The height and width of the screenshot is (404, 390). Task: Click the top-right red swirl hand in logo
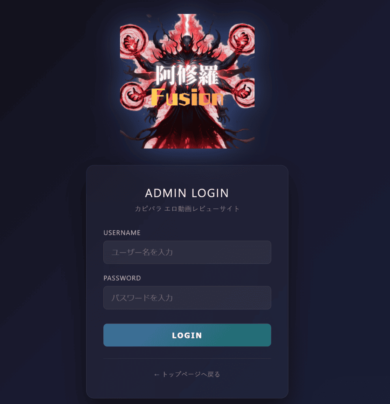242,39
